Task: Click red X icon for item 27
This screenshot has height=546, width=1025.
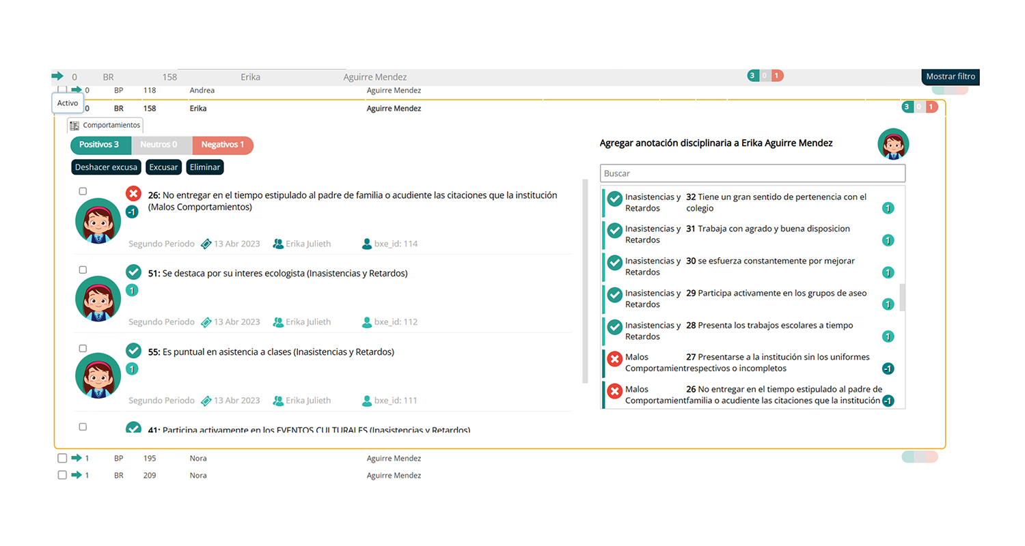Action: coord(614,359)
